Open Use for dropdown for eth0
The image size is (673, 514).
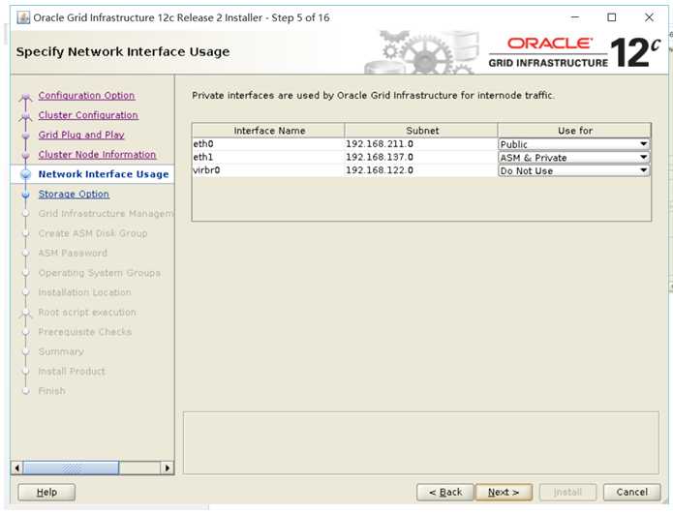[x=574, y=144]
